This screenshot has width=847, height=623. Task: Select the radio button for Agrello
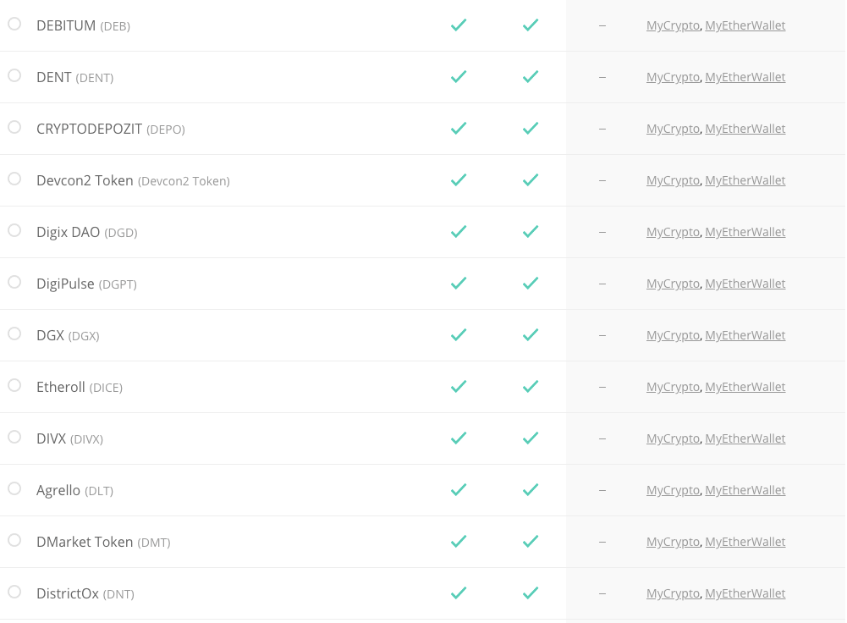pyautogui.click(x=14, y=489)
